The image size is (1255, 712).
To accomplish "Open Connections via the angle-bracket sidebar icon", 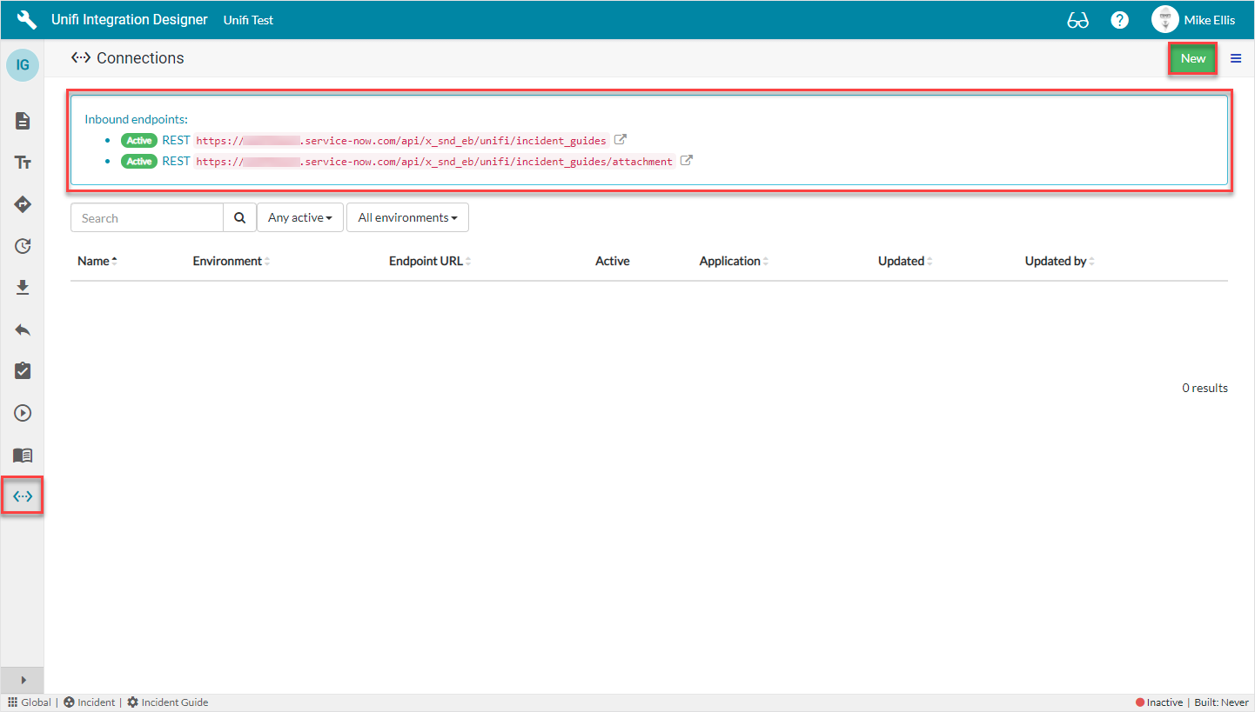I will [x=22, y=496].
